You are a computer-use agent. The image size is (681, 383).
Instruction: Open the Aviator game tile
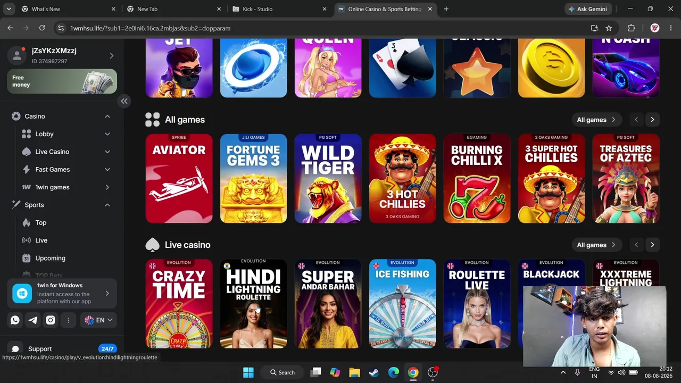pos(179,179)
